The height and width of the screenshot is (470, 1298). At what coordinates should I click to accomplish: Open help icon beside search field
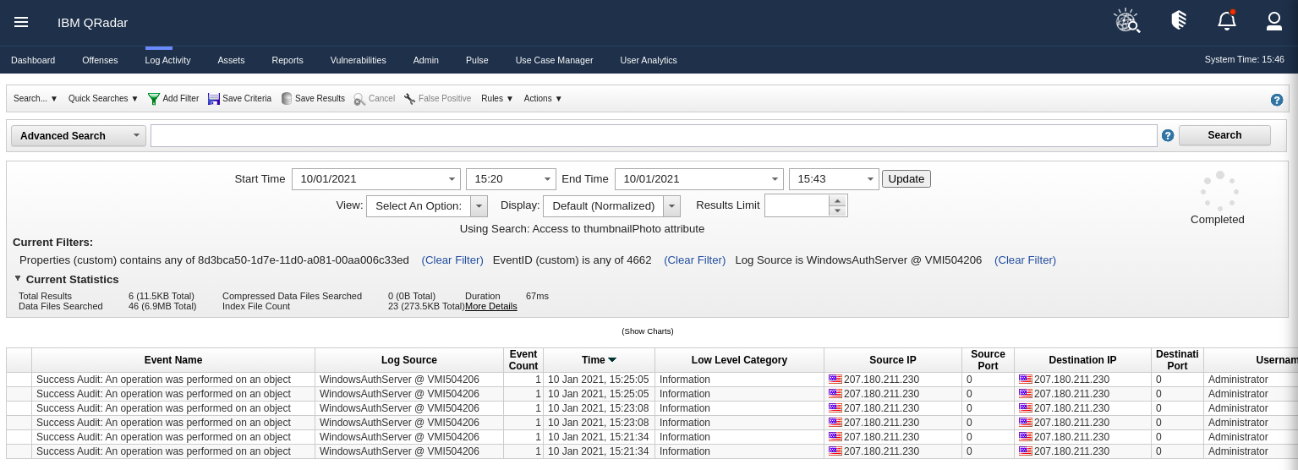1168,135
